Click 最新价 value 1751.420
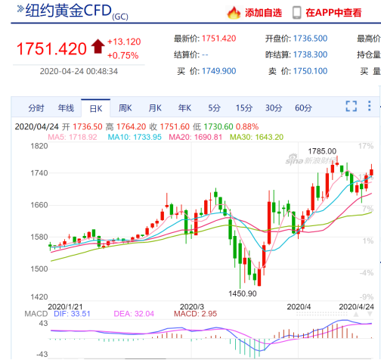381x360 pixels. tap(218, 39)
